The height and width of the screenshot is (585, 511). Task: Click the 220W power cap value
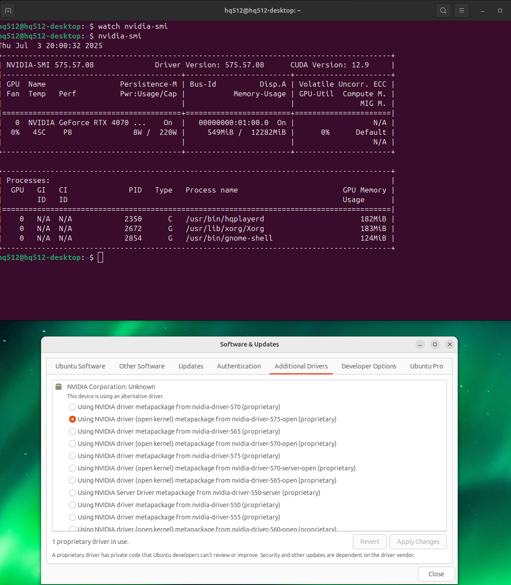[x=168, y=132]
